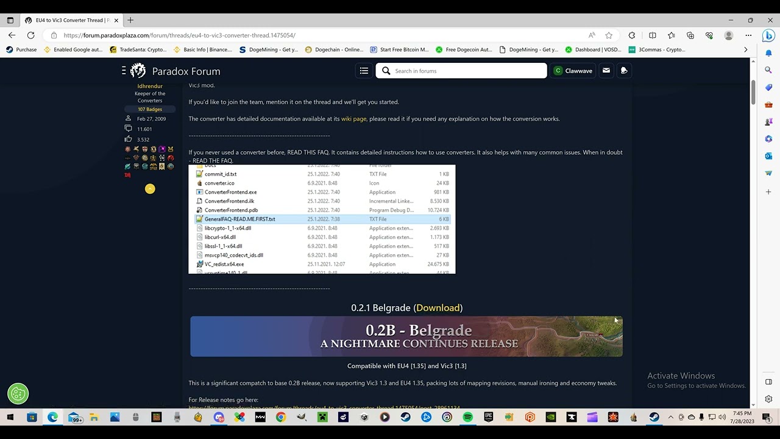Click the 0.2B Belgrade release banner
780x439 pixels.
coord(406,337)
